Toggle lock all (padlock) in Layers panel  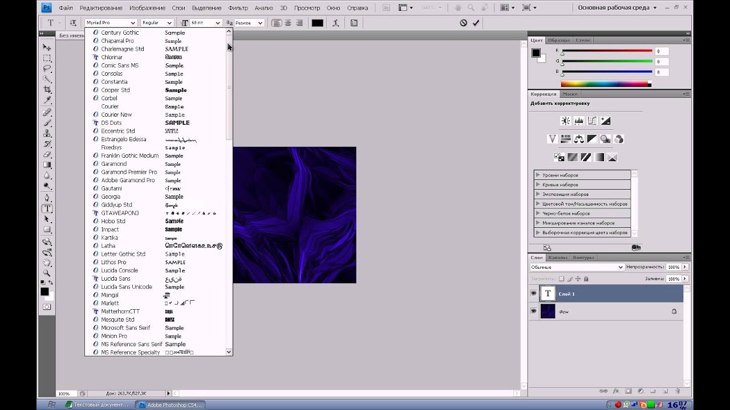pos(586,279)
